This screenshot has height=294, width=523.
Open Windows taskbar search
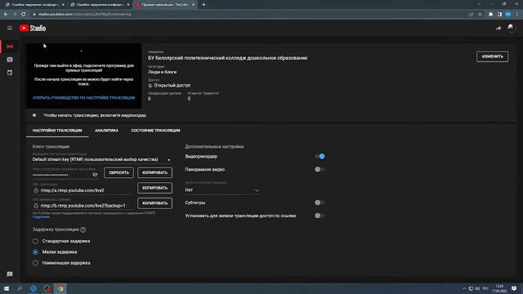20,288
